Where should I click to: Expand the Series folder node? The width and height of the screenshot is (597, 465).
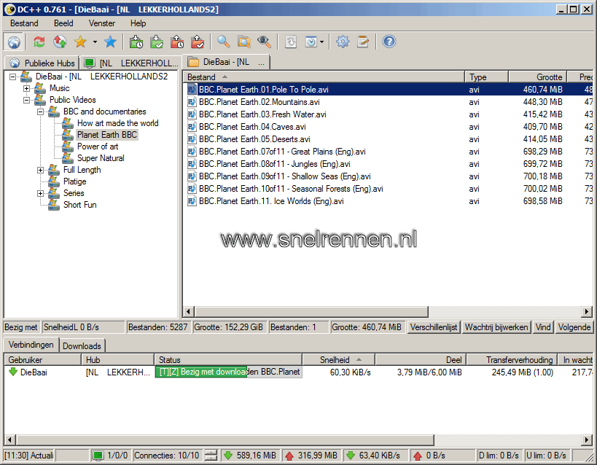40,193
